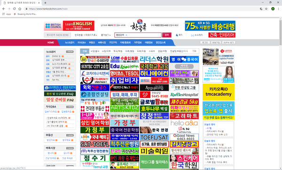This screenshot has width=282, height=170.
Task: Click the 한국촌 site logo
Action: (x=138, y=25)
